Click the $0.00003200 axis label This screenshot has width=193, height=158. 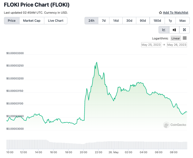(15, 78)
